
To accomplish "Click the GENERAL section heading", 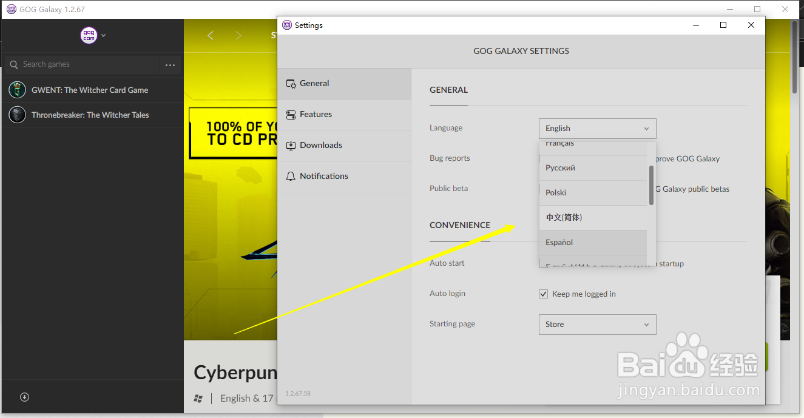I will pos(448,90).
